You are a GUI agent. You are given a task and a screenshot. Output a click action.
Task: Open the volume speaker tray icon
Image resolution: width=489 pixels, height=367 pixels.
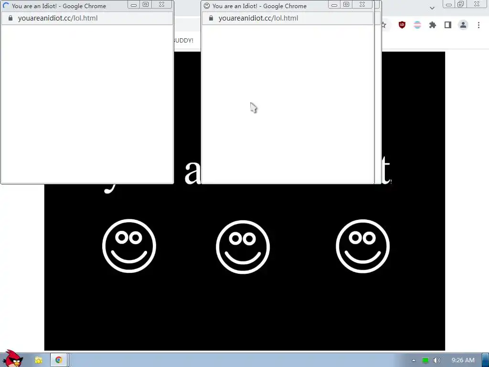(x=436, y=360)
